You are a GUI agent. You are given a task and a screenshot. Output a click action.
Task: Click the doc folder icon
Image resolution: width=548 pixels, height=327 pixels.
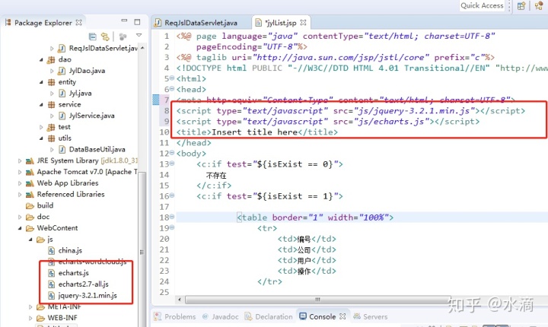coord(30,217)
